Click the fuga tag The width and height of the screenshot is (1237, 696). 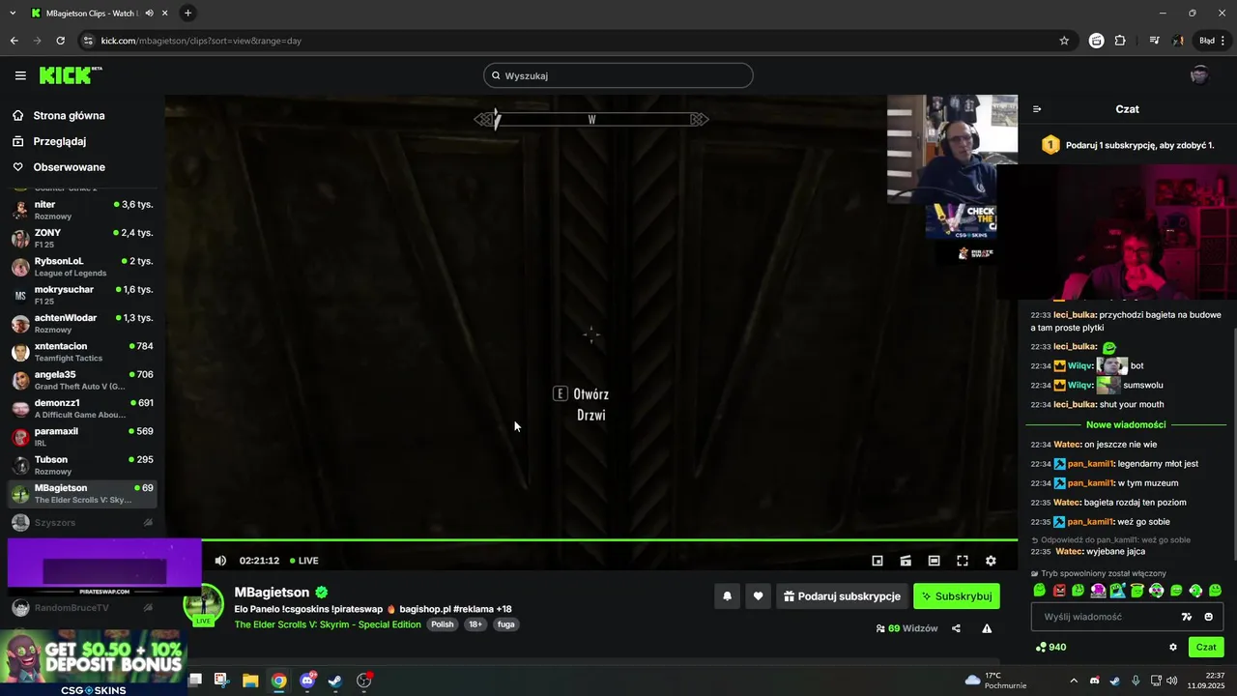[x=505, y=624]
